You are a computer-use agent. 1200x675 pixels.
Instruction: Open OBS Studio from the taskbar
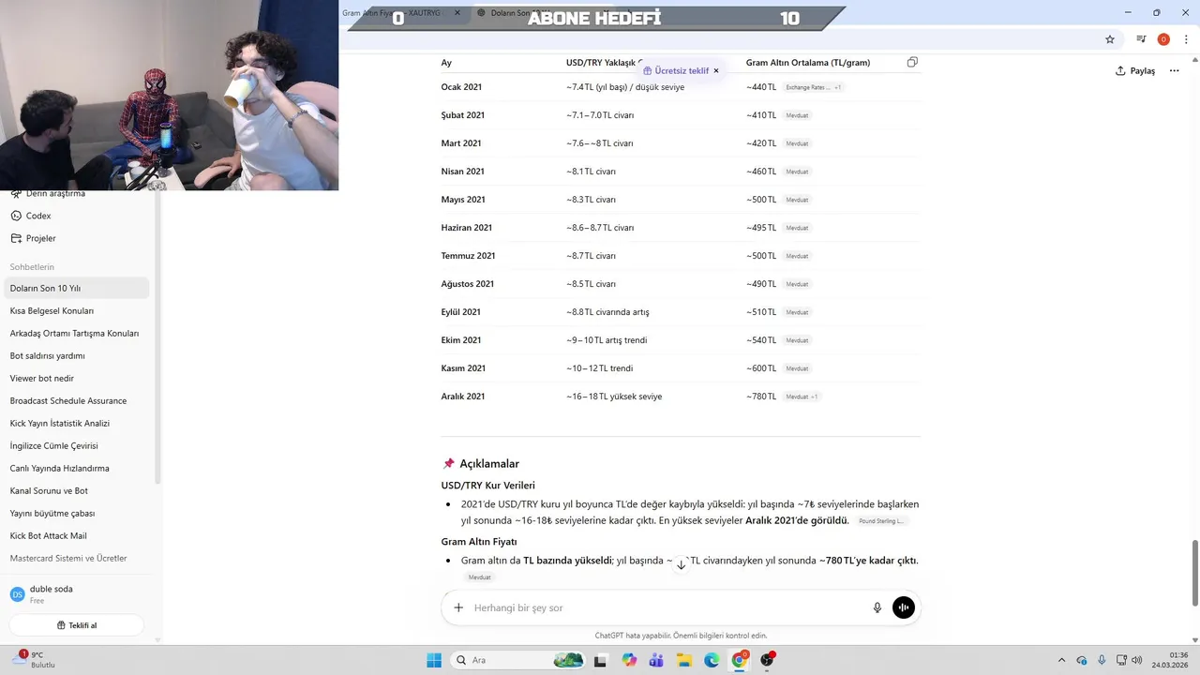(767, 660)
